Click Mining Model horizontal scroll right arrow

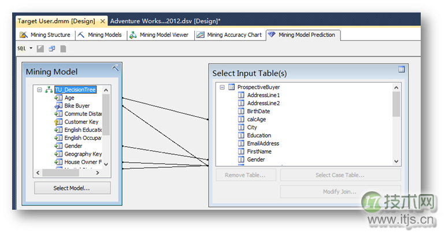tap(98, 172)
